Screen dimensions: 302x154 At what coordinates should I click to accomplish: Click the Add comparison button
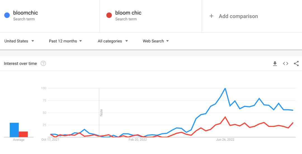pyautogui.click(x=238, y=16)
